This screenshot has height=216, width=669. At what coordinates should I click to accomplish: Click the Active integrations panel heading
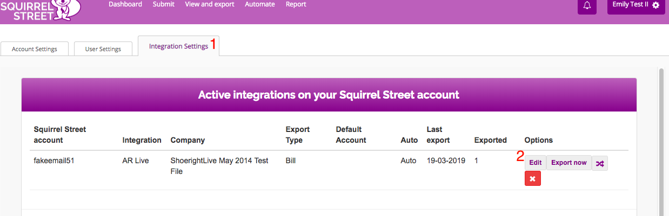point(329,95)
